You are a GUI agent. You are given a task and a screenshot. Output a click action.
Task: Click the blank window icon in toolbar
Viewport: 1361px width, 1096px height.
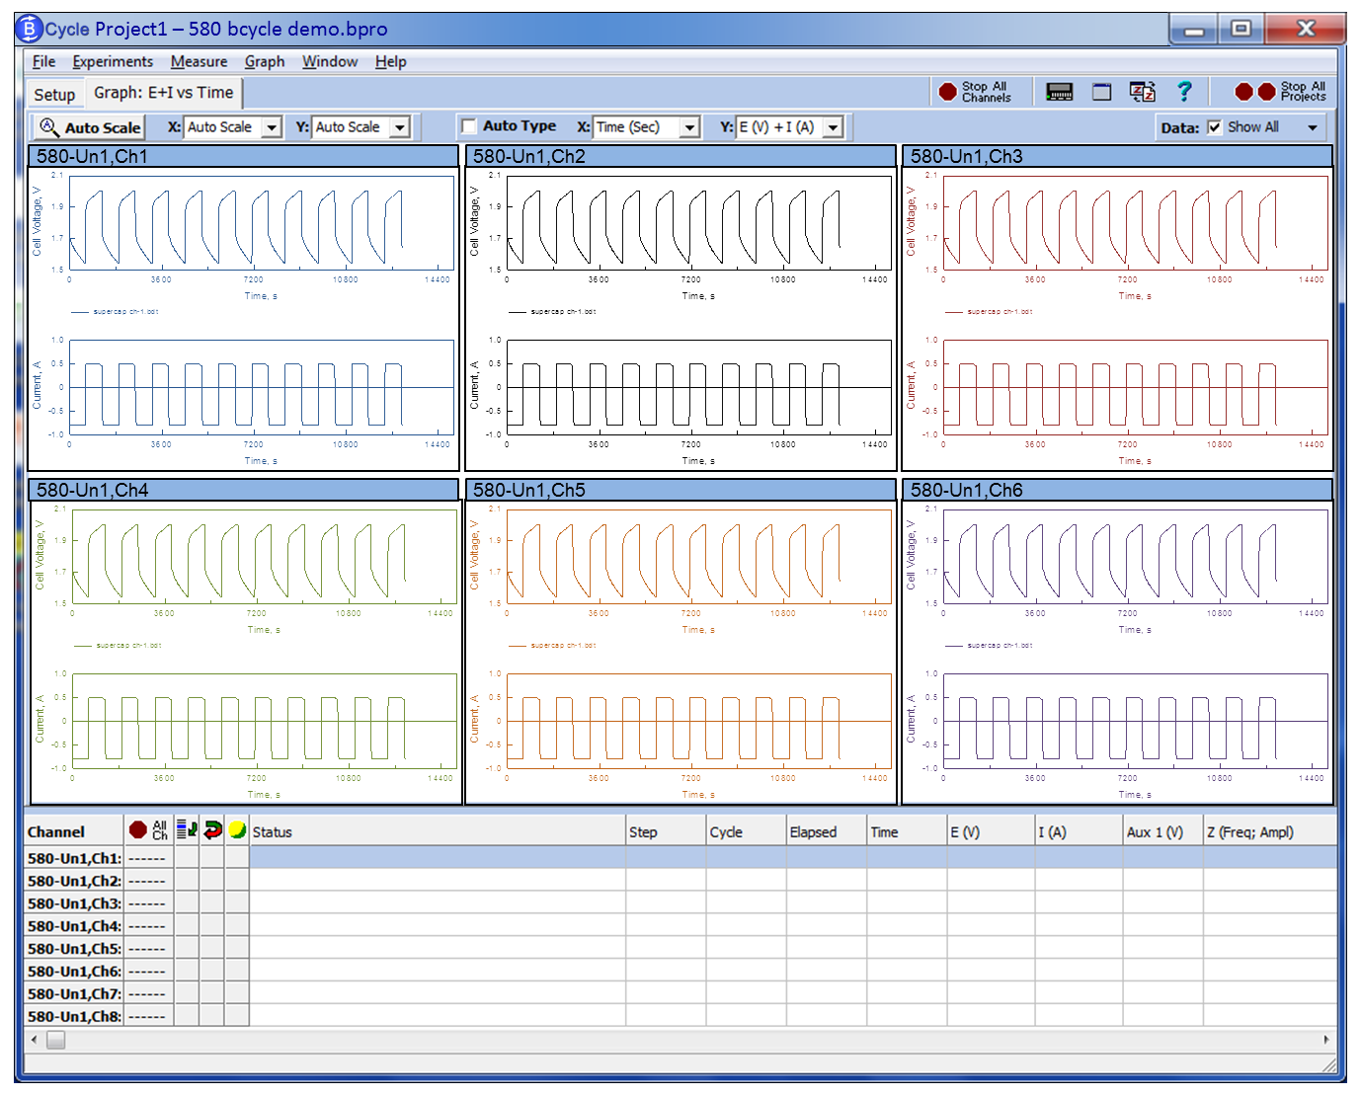(1101, 92)
